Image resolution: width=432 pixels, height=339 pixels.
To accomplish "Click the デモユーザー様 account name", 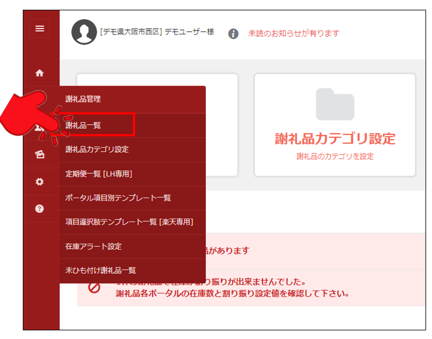I will pyautogui.click(x=189, y=32).
